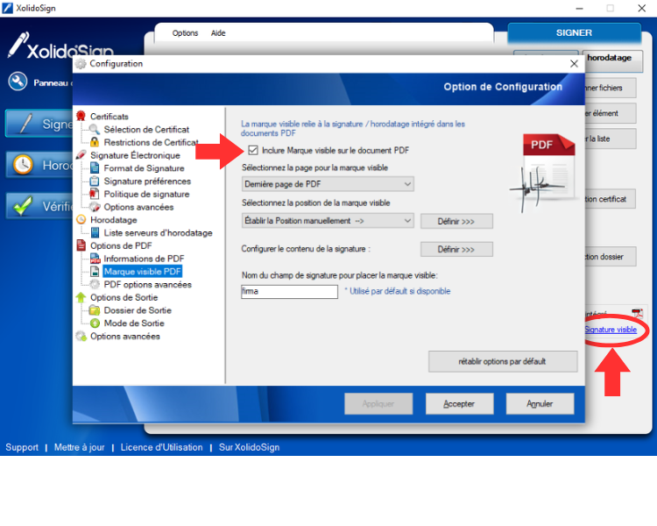Click the wrench Panneau icon in main window
Image resolution: width=657 pixels, height=526 pixels.
tap(18, 82)
